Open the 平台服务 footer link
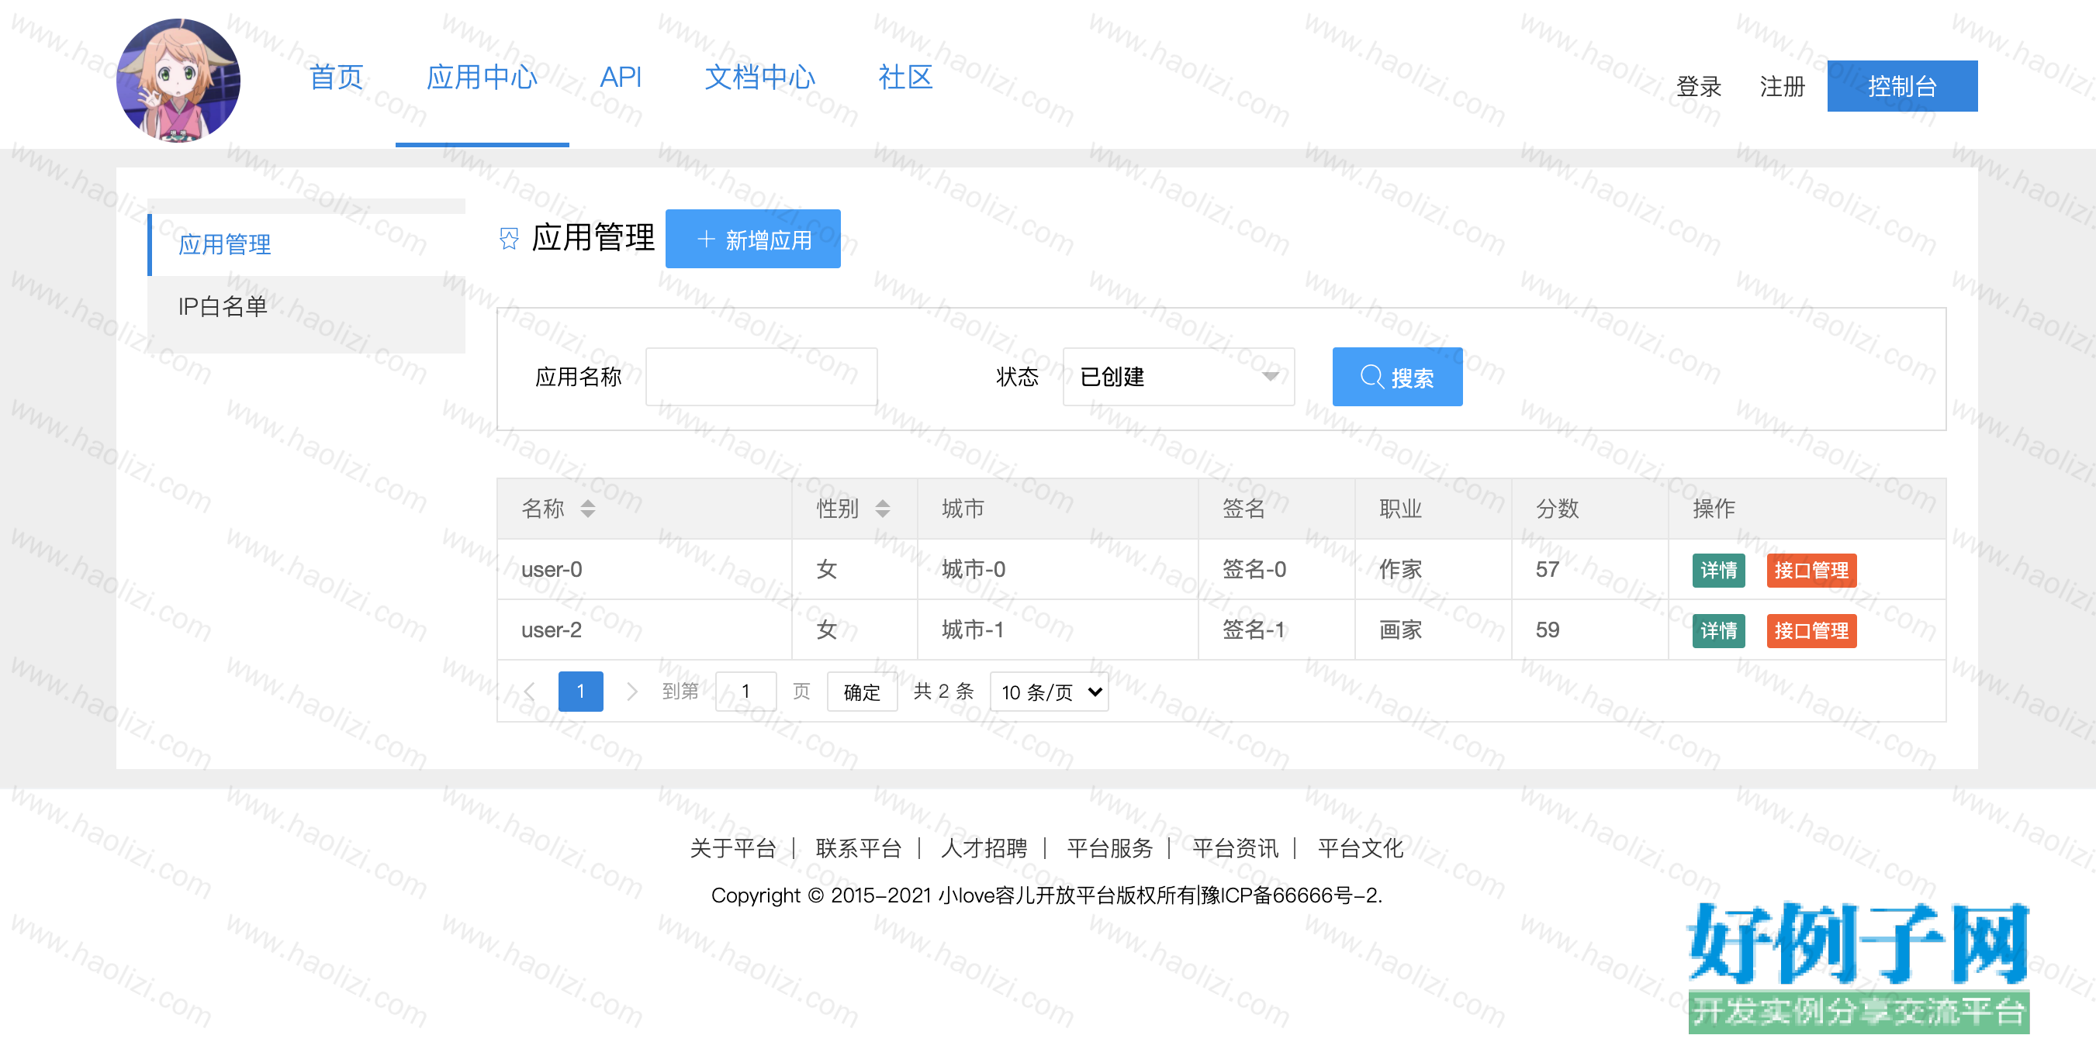Screen dimensions: 2096x1042 click(x=1110, y=848)
